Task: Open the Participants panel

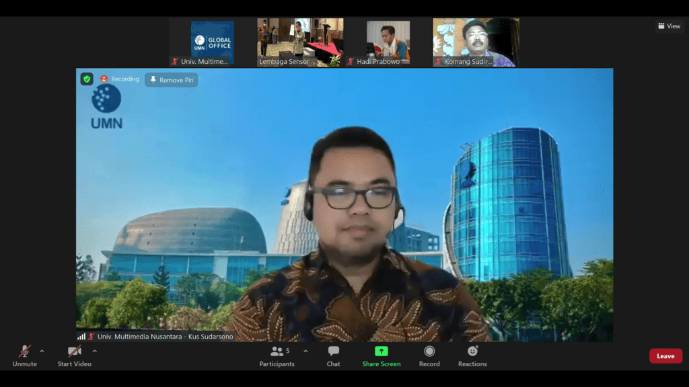Action: [277, 352]
